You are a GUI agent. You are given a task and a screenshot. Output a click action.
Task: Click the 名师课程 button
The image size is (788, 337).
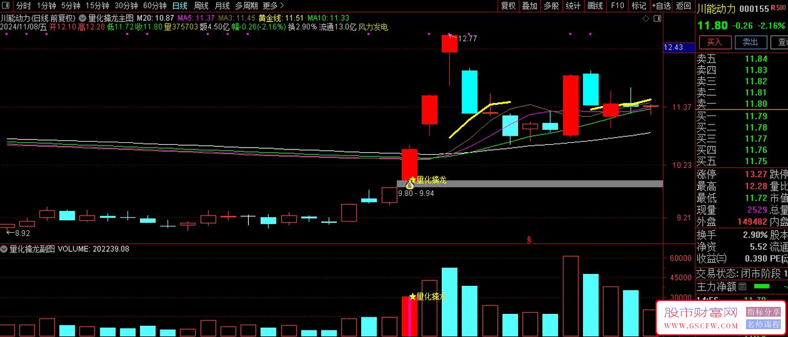coord(764,325)
